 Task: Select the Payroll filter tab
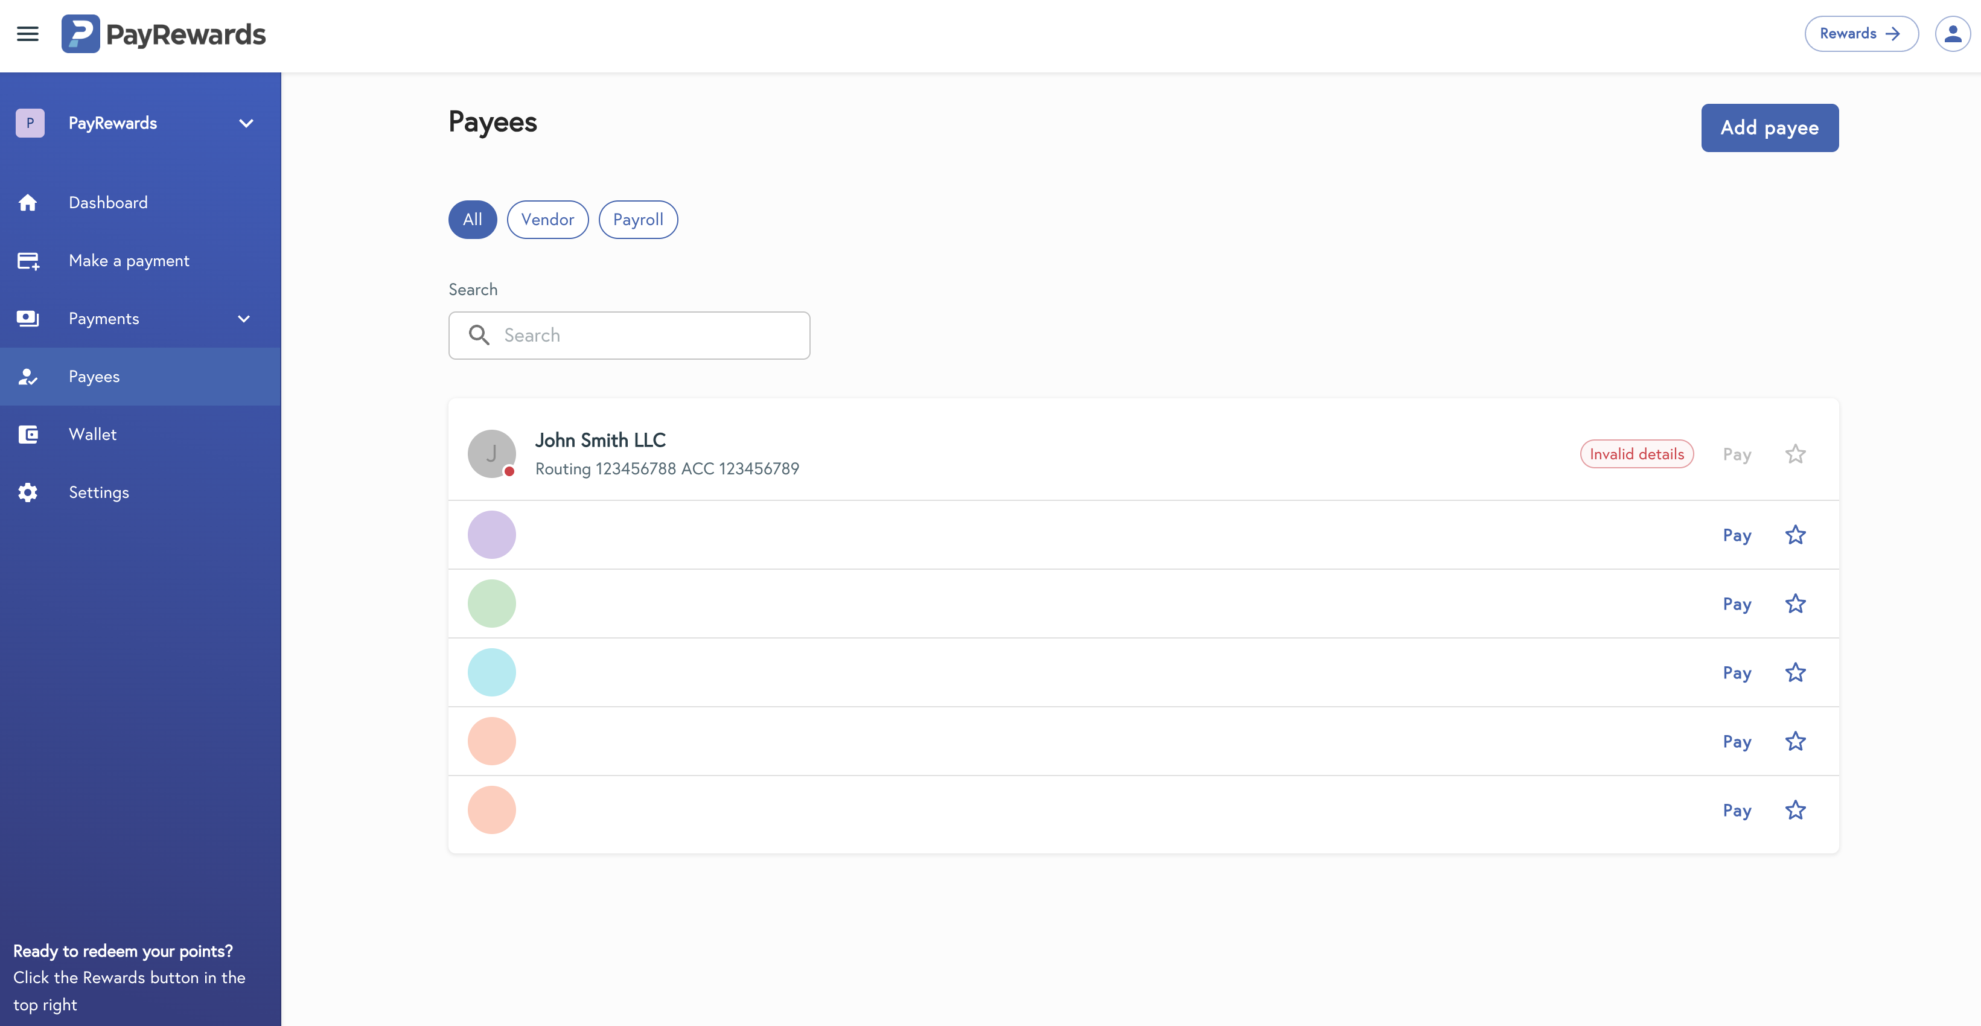[x=637, y=220]
